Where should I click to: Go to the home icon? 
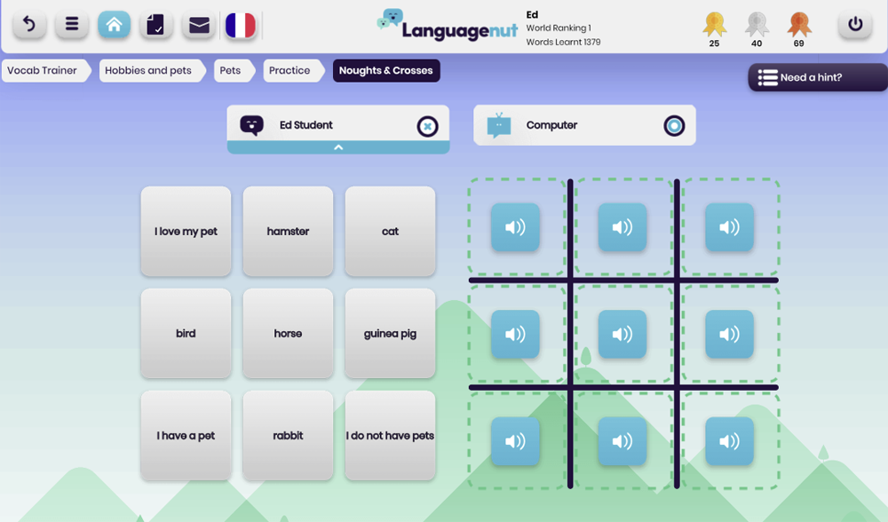[x=114, y=24]
